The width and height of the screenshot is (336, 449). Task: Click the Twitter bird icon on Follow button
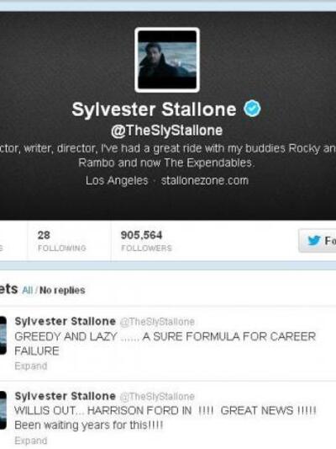click(314, 240)
